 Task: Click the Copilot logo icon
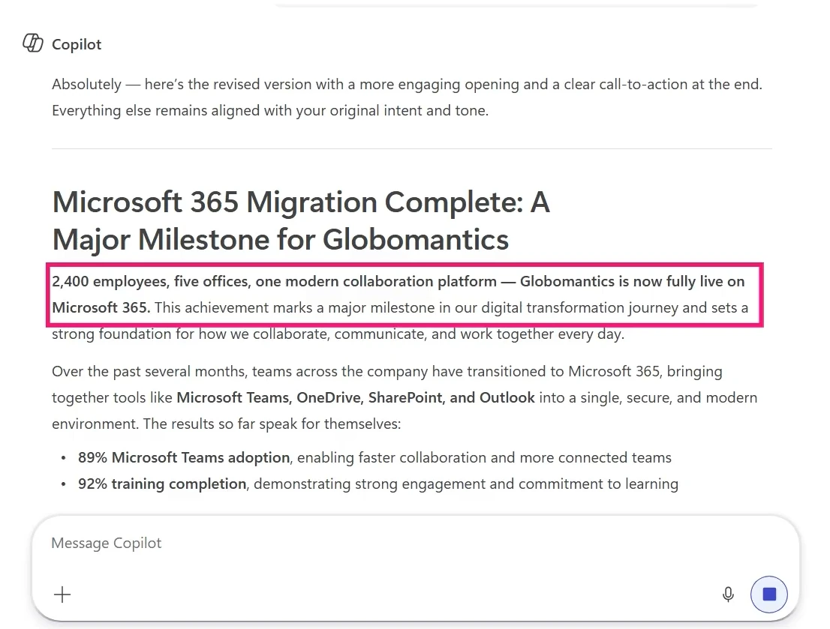click(x=33, y=43)
